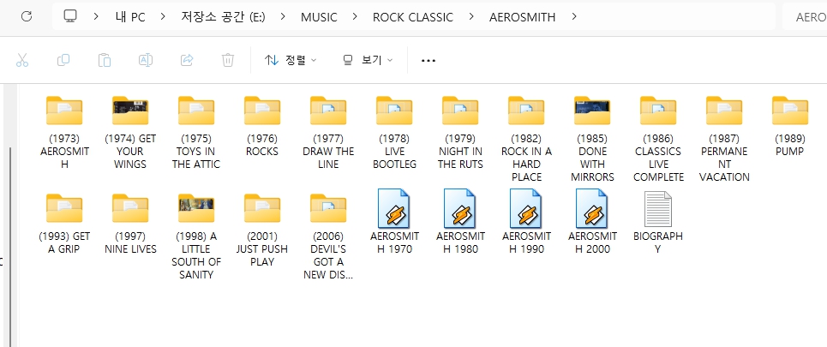The width and height of the screenshot is (827, 347).
Task: Expand chevron after AEROSMITH breadcrumb
Action: (574, 17)
